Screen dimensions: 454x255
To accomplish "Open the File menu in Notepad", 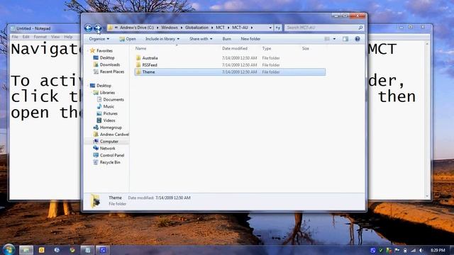I will click(15, 37).
